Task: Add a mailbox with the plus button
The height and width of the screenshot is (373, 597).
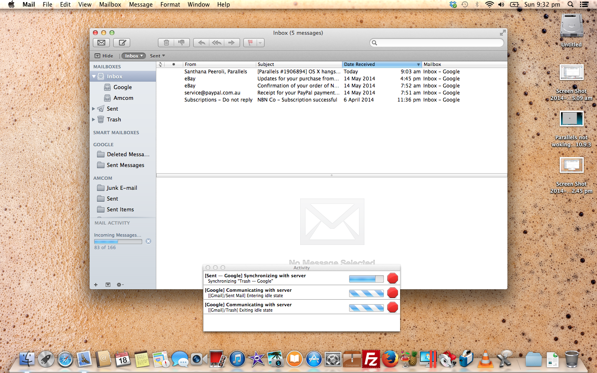Action: click(96, 285)
